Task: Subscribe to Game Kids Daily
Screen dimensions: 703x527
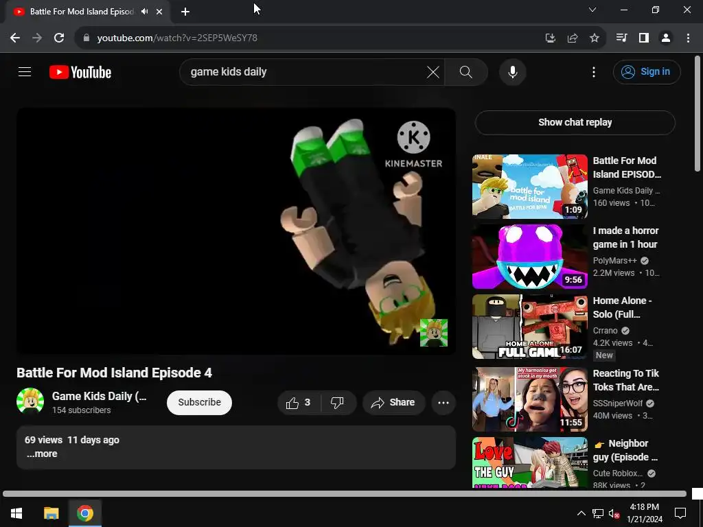Action: coord(199,402)
